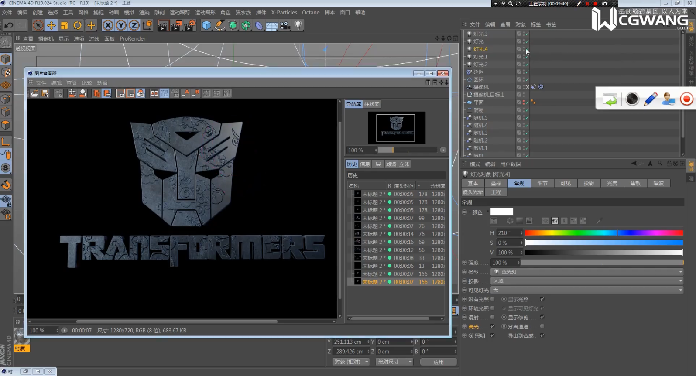Open the X-Particles menu
Screen dimensions: 696x376
(x=284, y=13)
